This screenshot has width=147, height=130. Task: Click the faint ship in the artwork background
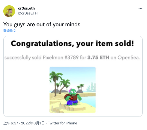[91, 87]
